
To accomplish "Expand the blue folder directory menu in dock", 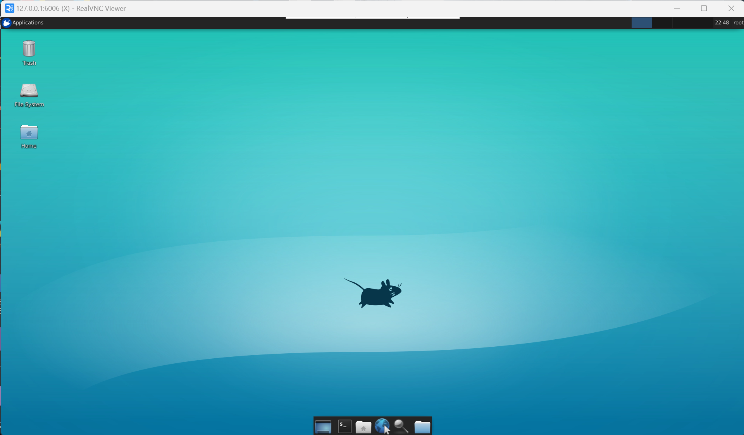I will pyautogui.click(x=422, y=427).
